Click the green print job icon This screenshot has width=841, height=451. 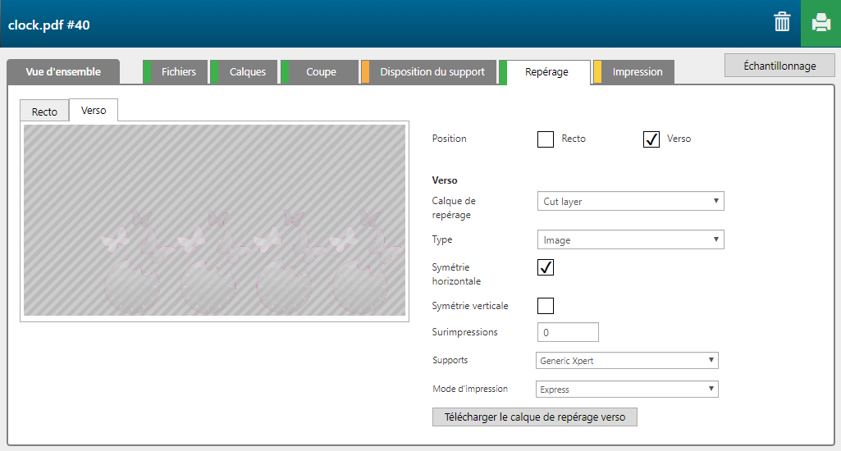pyautogui.click(x=820, y=23)
